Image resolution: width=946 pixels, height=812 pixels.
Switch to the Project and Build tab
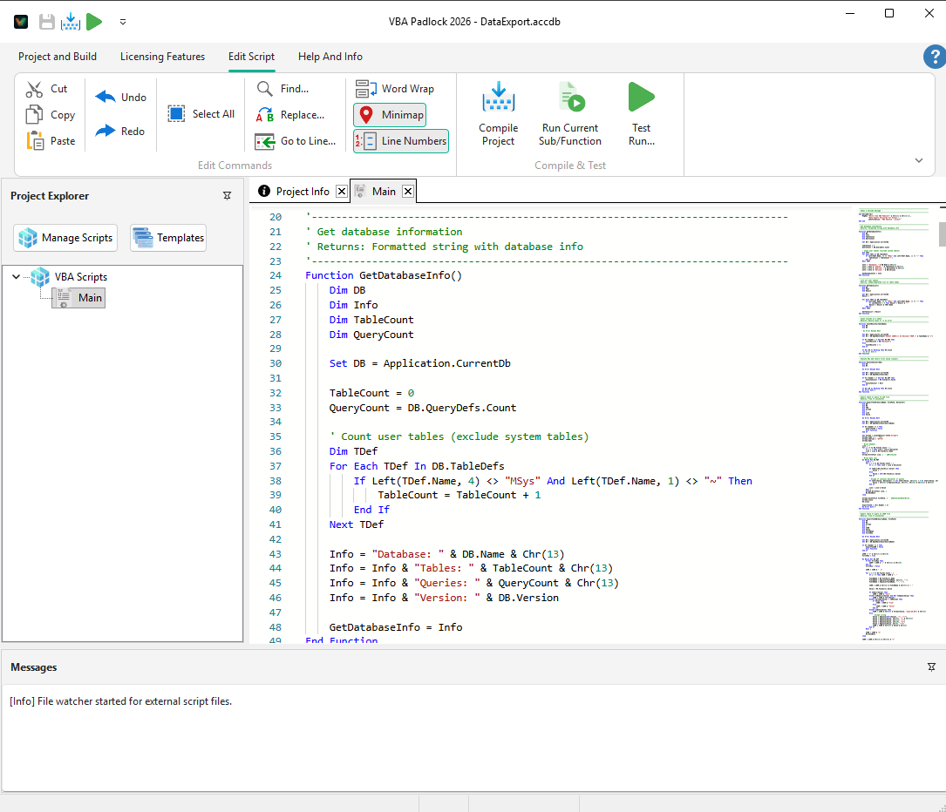point(57,57)
